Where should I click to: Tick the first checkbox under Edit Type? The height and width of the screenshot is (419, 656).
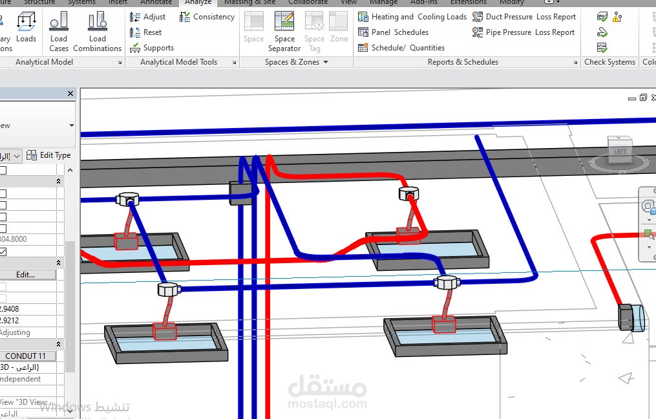click(x=3, y=170)
